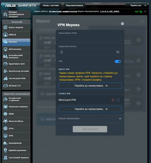Screen dimensions: 151x163
Task: Select the WireGuard VPN radio button
Action: pos(118,100)
